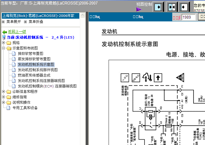
Task: Click the 当前:发动机控制系统 – 2_4 升(LE5) heading
Action: click(x=41, y=37)
